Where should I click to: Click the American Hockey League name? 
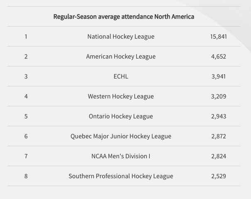click(121, 57)
